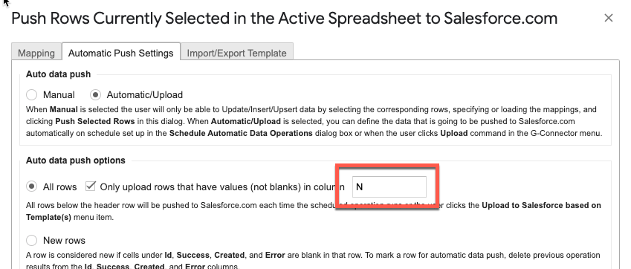The height and width of the screenshot is (269, 631).
Task: Choose the Automatic/Upload radio option
Action: pyautogui.click(x=95, y=95)
